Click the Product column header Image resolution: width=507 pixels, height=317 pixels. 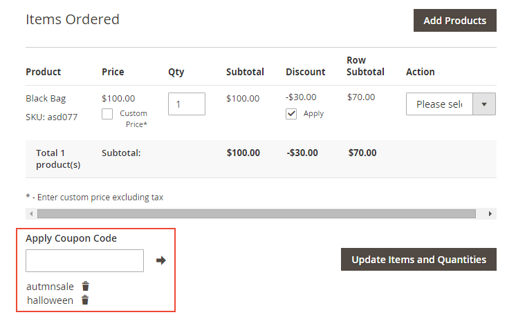pos(44,72)
